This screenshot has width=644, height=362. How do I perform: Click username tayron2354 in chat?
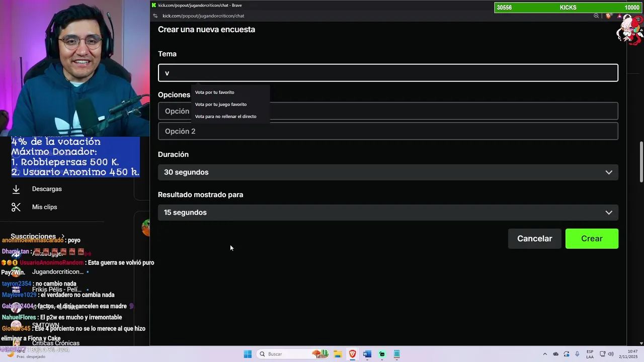17,284
